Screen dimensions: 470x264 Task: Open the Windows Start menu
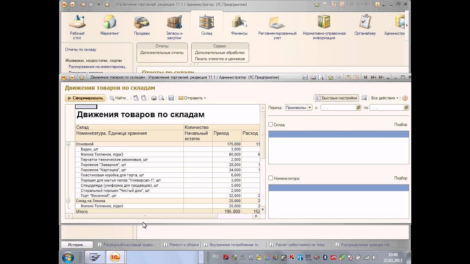point(68,257)
